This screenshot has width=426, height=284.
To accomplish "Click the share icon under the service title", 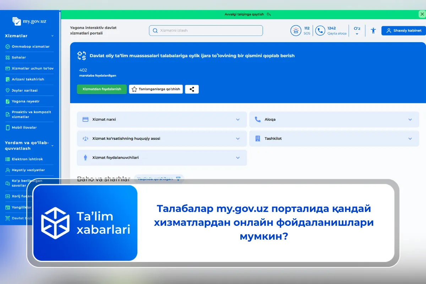I will pos(192,89).
